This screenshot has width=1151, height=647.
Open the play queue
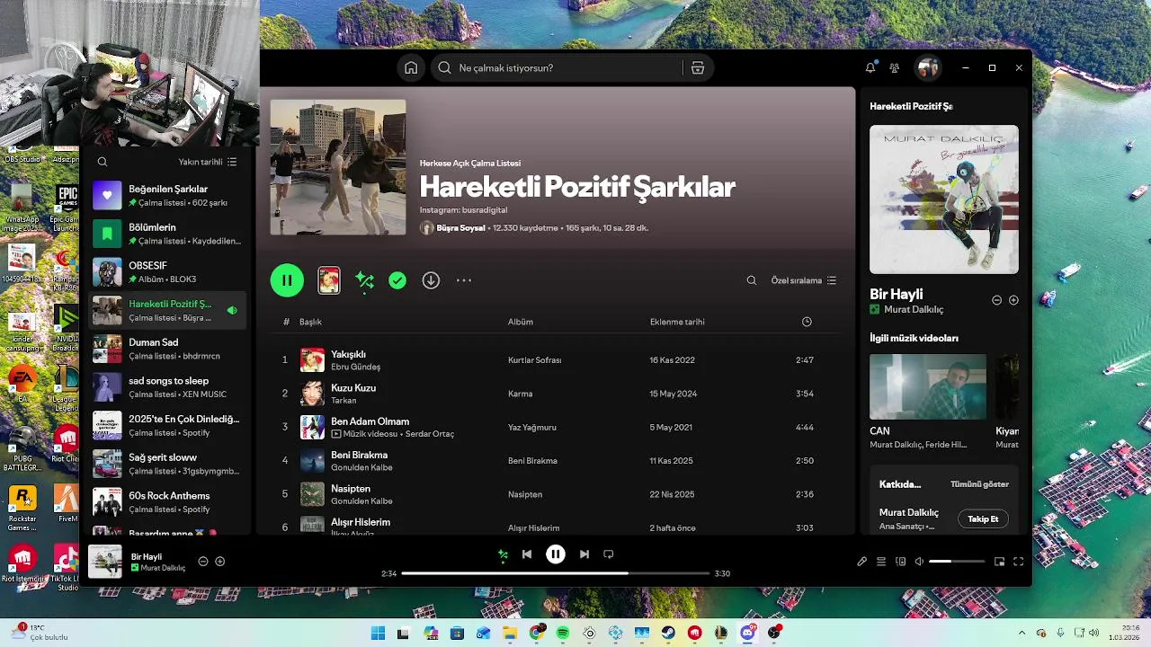pyautogui.click(x=881, y=562)
